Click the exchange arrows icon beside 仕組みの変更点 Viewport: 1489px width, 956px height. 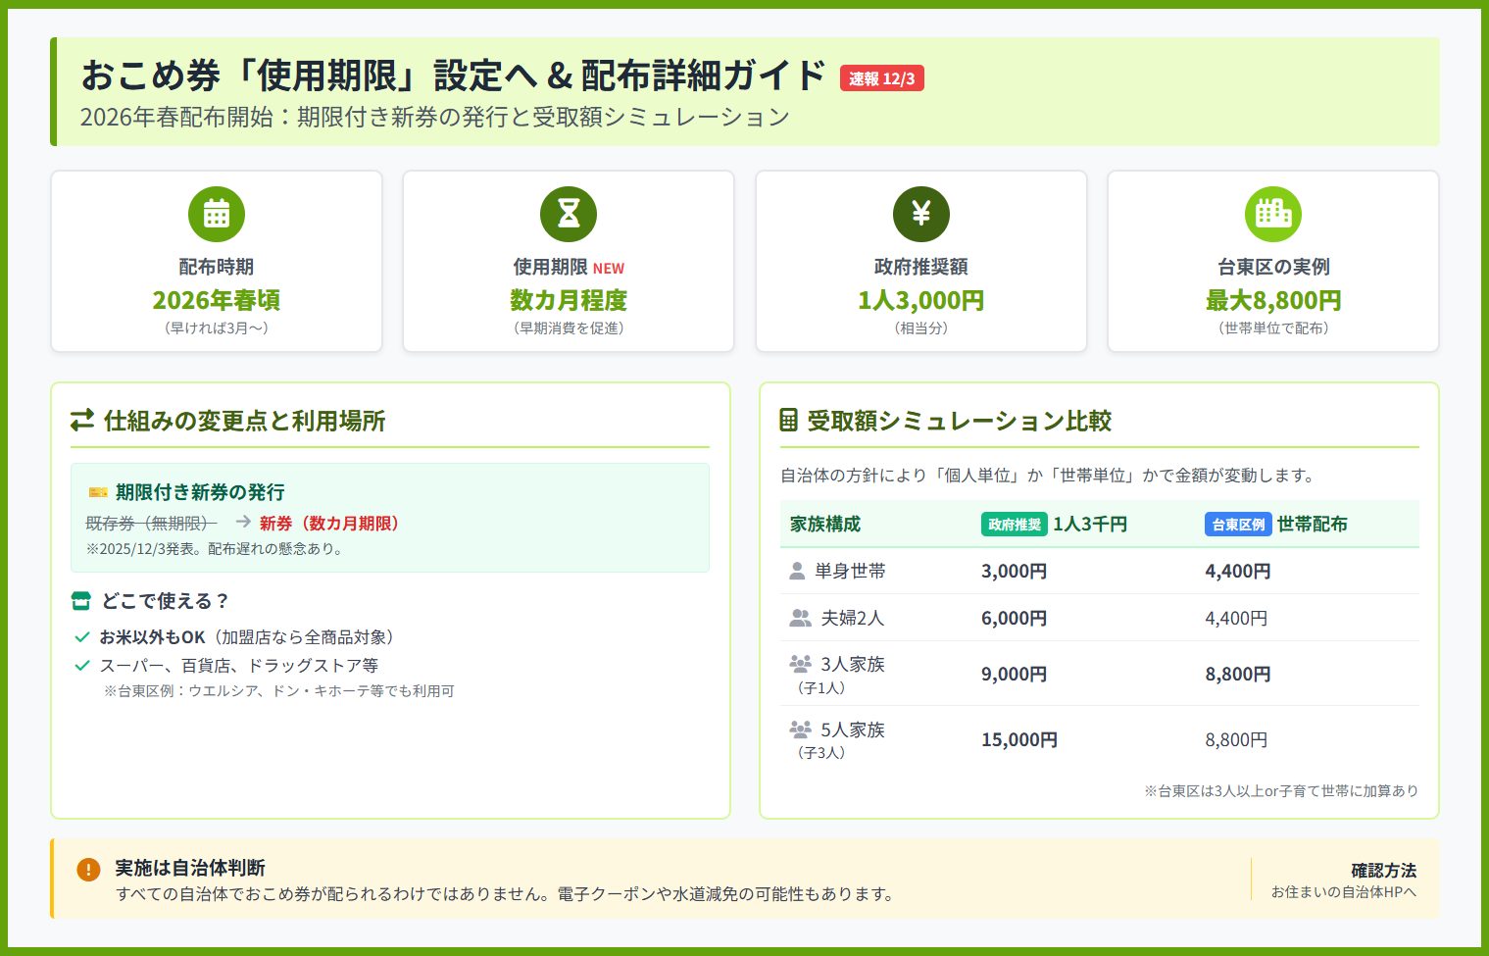pyautogui.click(x=82, y=421)
